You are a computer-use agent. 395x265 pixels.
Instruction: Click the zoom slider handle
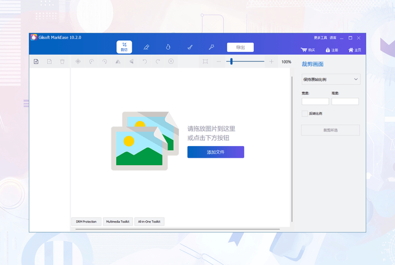231,61
